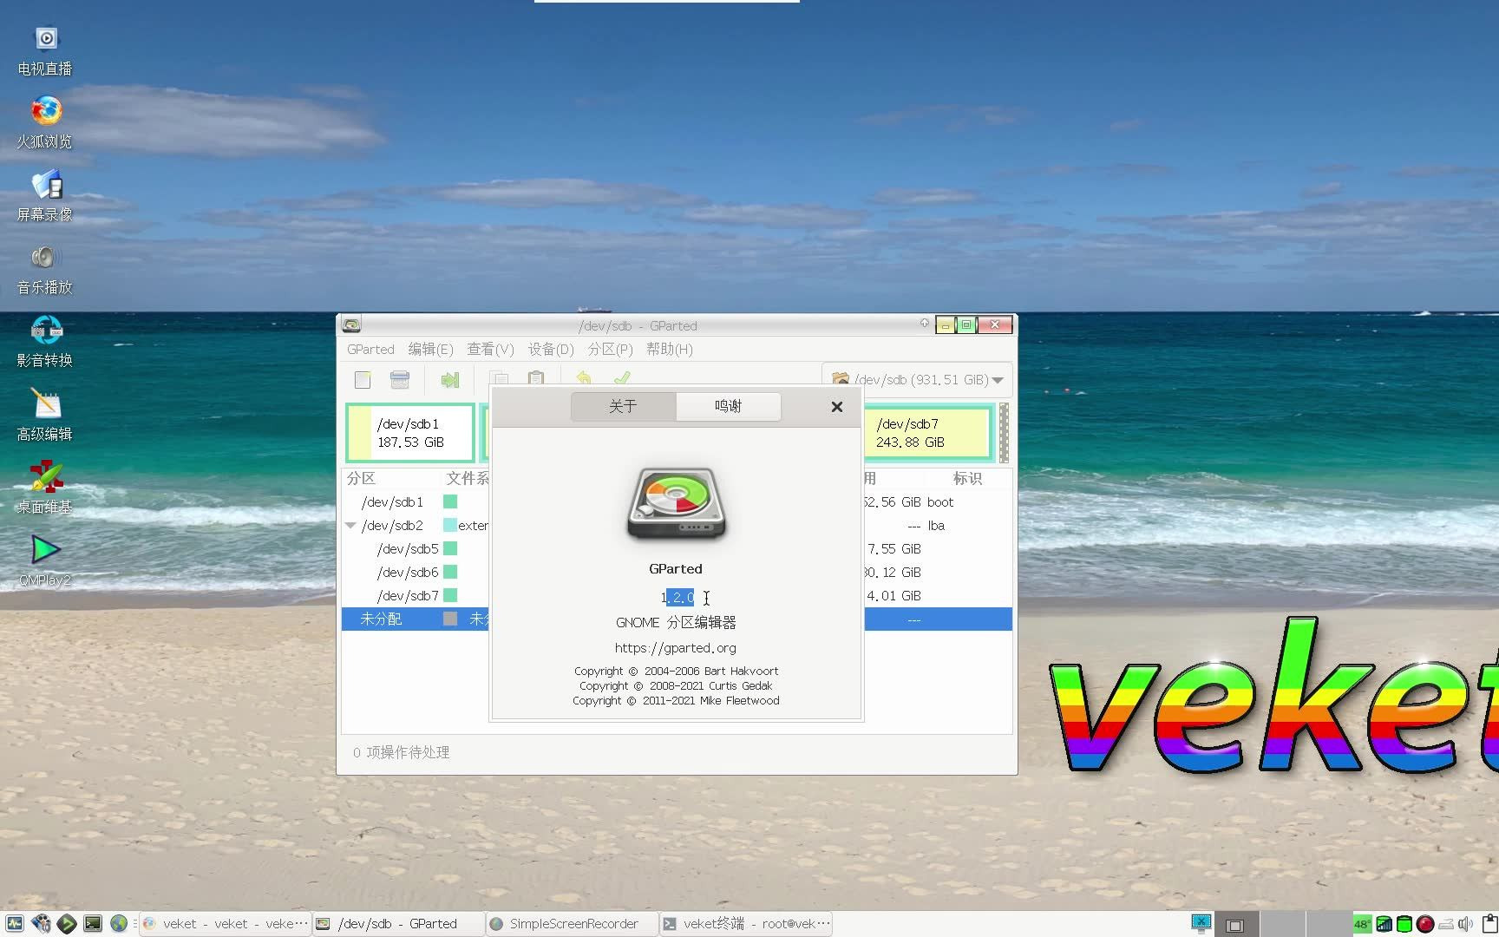
Task: Click the apply all operations checkmark icon
Action: pos(621,378)
